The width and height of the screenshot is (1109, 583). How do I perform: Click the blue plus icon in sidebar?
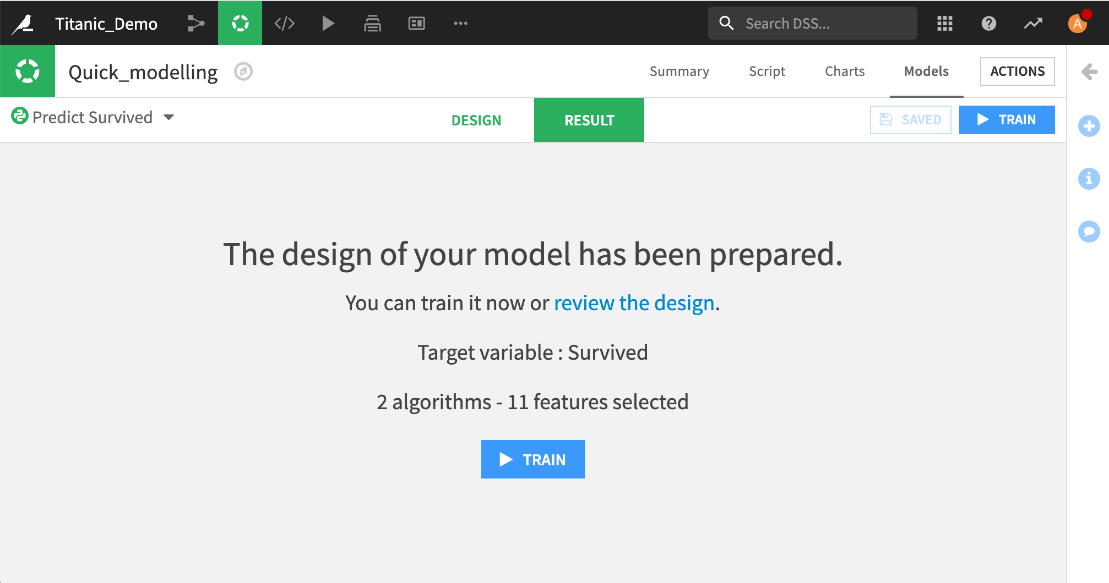pos(1089,127)
